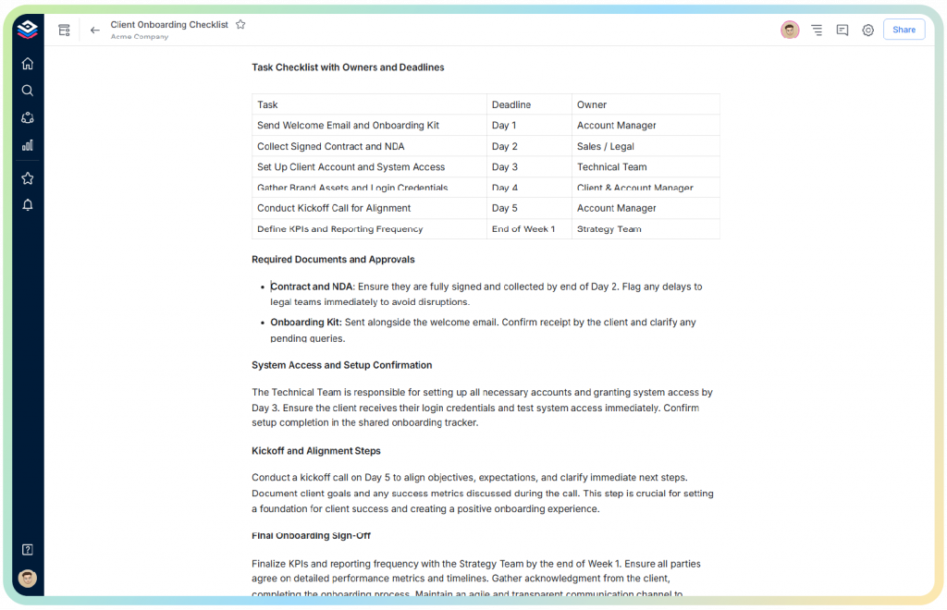Go to Home in sidebar
The height and width of the screenshot is (610, 947).
pos(27,64)
